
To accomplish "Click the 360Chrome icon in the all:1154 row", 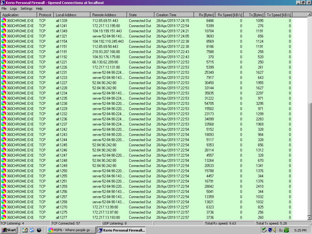I will click(x=3, y=41).
